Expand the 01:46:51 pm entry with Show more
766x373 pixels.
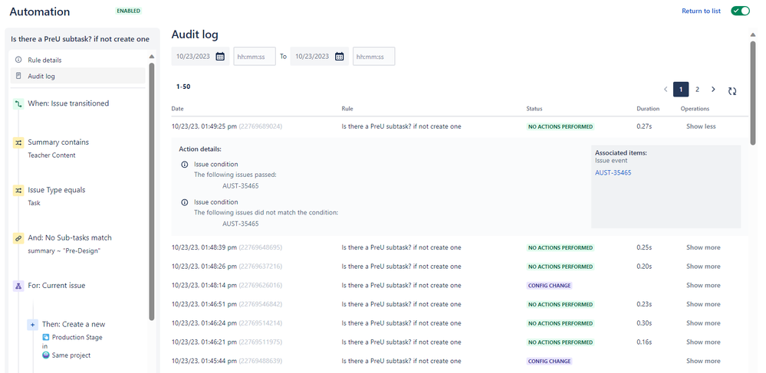coord(703,304)
